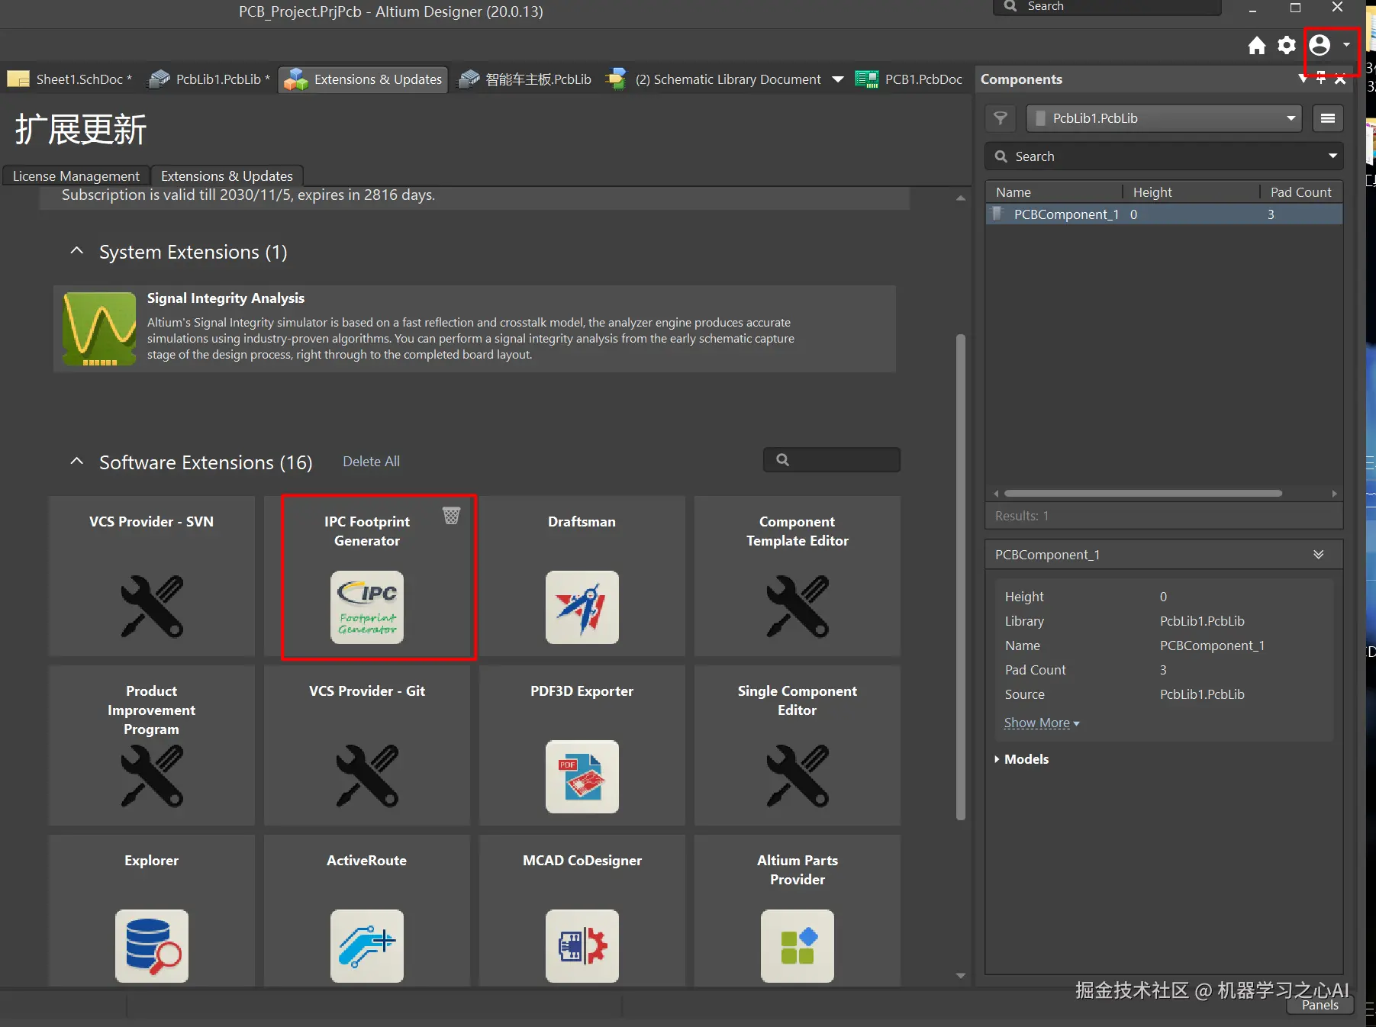Click the Components panel search magnifier icon
Image resolution: width=1376 pixels, height=1027 pixels.
pyautogui.click(x=1001, y=156)
